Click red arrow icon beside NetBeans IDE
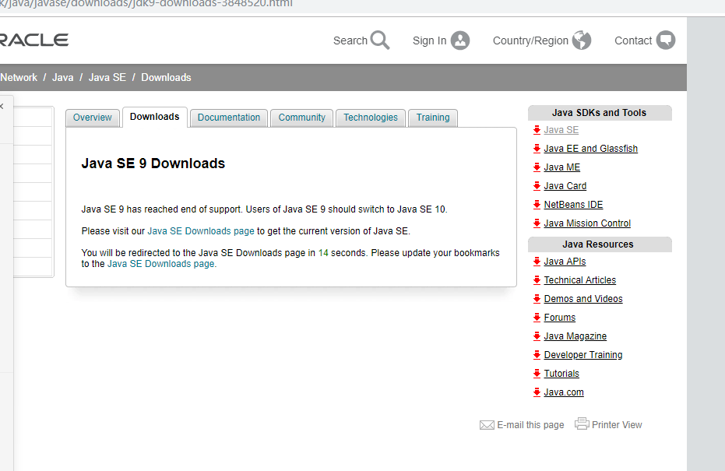 [x=537, y=204]
